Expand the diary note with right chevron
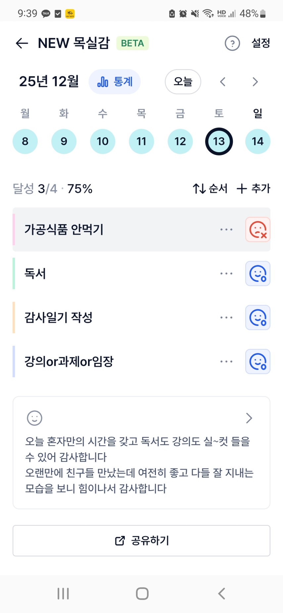 coord(249,418)
